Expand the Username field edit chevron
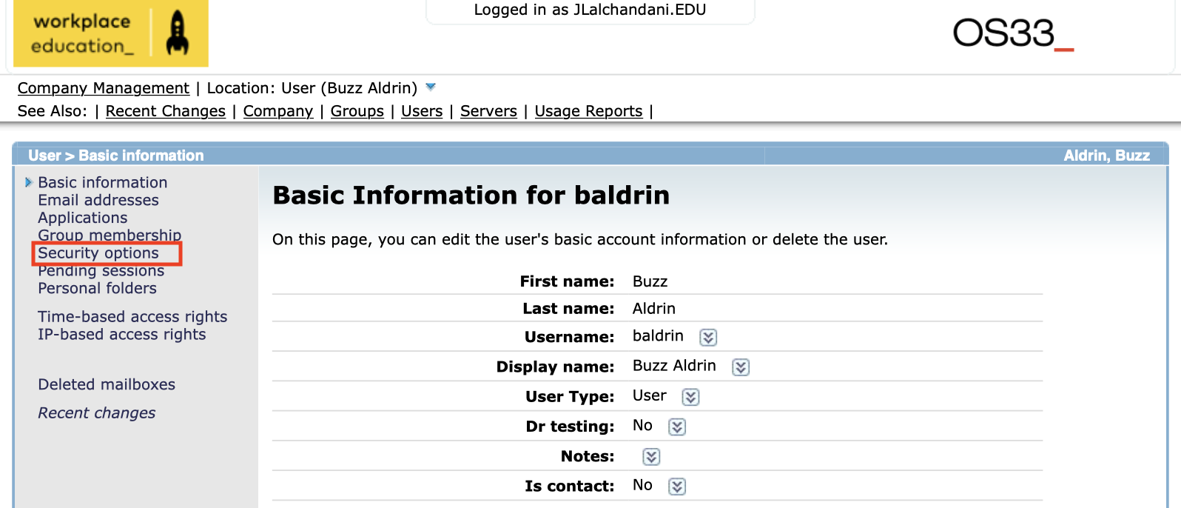This screenshot has width=1181, height=508. tap(708, 338)
